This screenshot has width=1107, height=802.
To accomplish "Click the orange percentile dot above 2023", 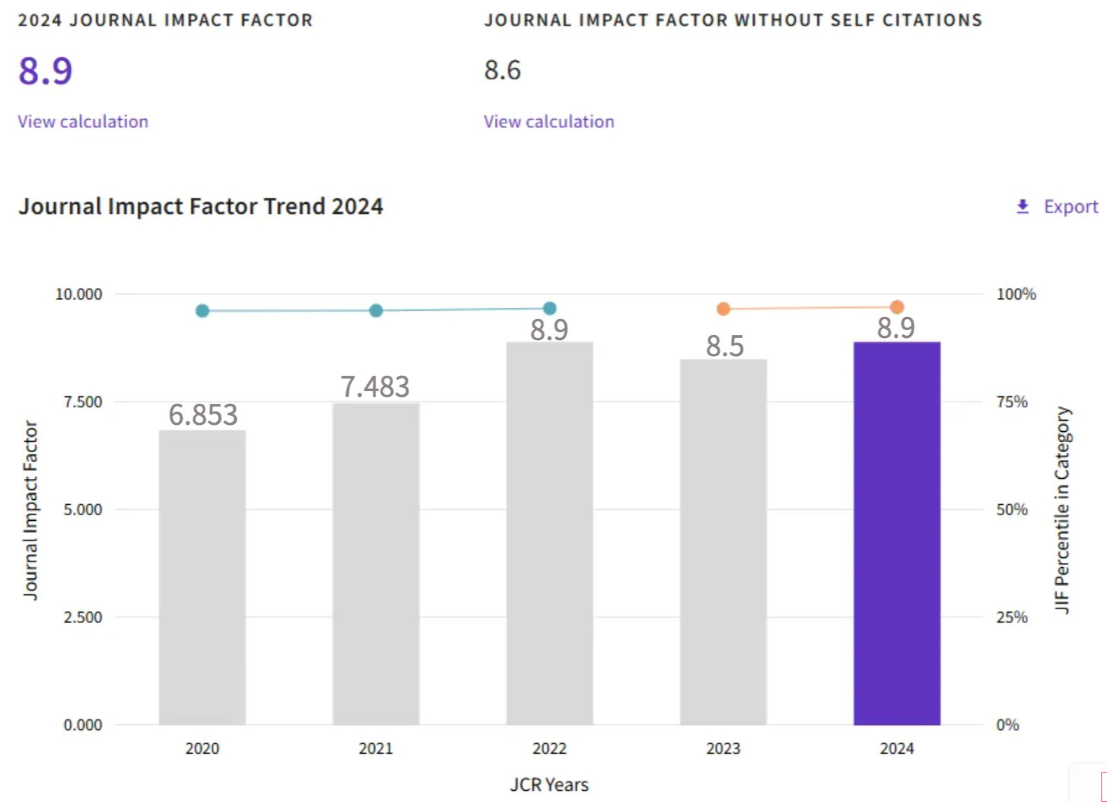I will [x=724, y=308].
